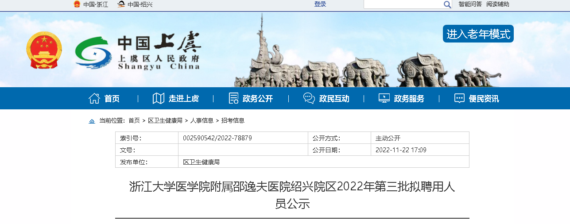Go to 首页 in the breadcrumb
The height and width of the screenshot is (224, 570).
[134, 120]
